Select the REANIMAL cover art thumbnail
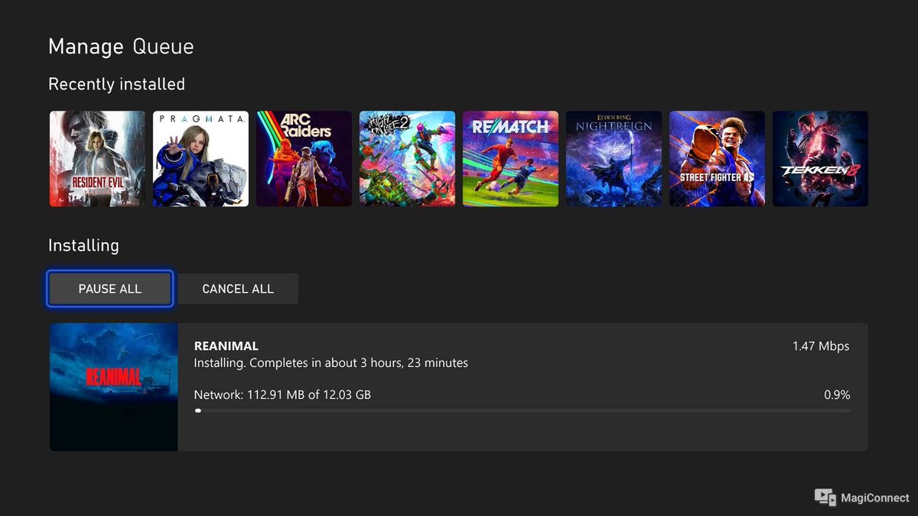This screenshot has width=918, height=516. [114, 387]
